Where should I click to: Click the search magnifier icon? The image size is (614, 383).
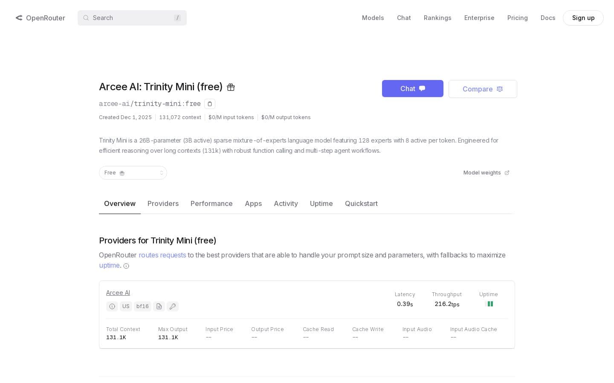[x=86, y=18]
